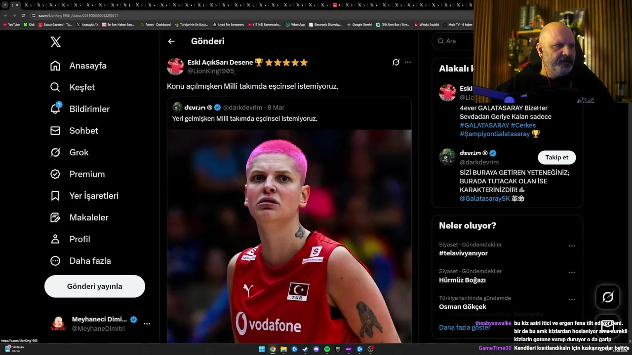Click the X logo in the sidebar

pos(56,42)
